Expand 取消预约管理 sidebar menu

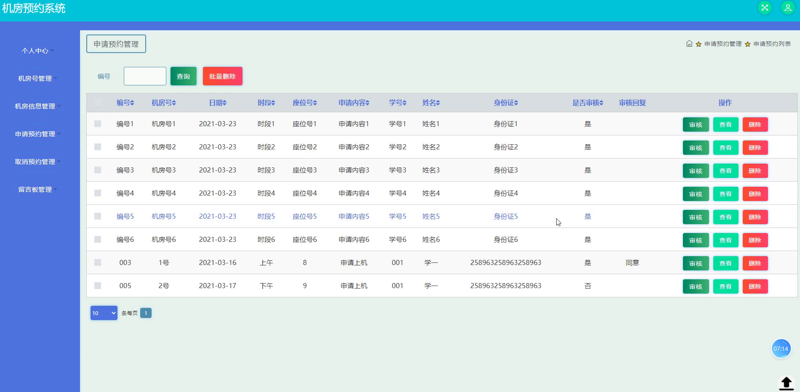tap(37, 162)
